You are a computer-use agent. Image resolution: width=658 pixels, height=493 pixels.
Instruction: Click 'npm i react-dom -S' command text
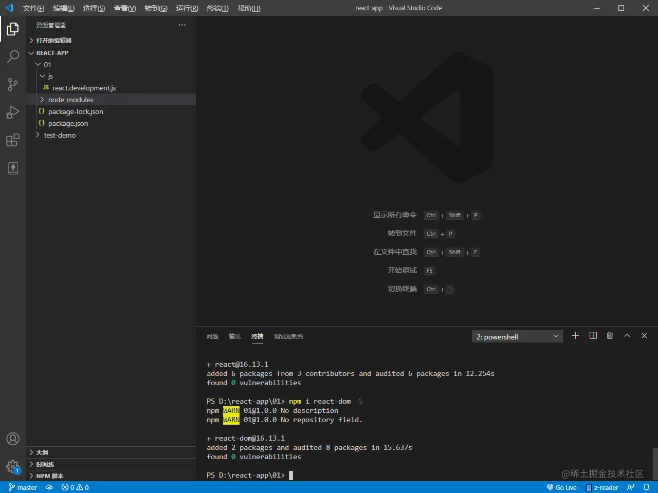click(x=326, y=402)
